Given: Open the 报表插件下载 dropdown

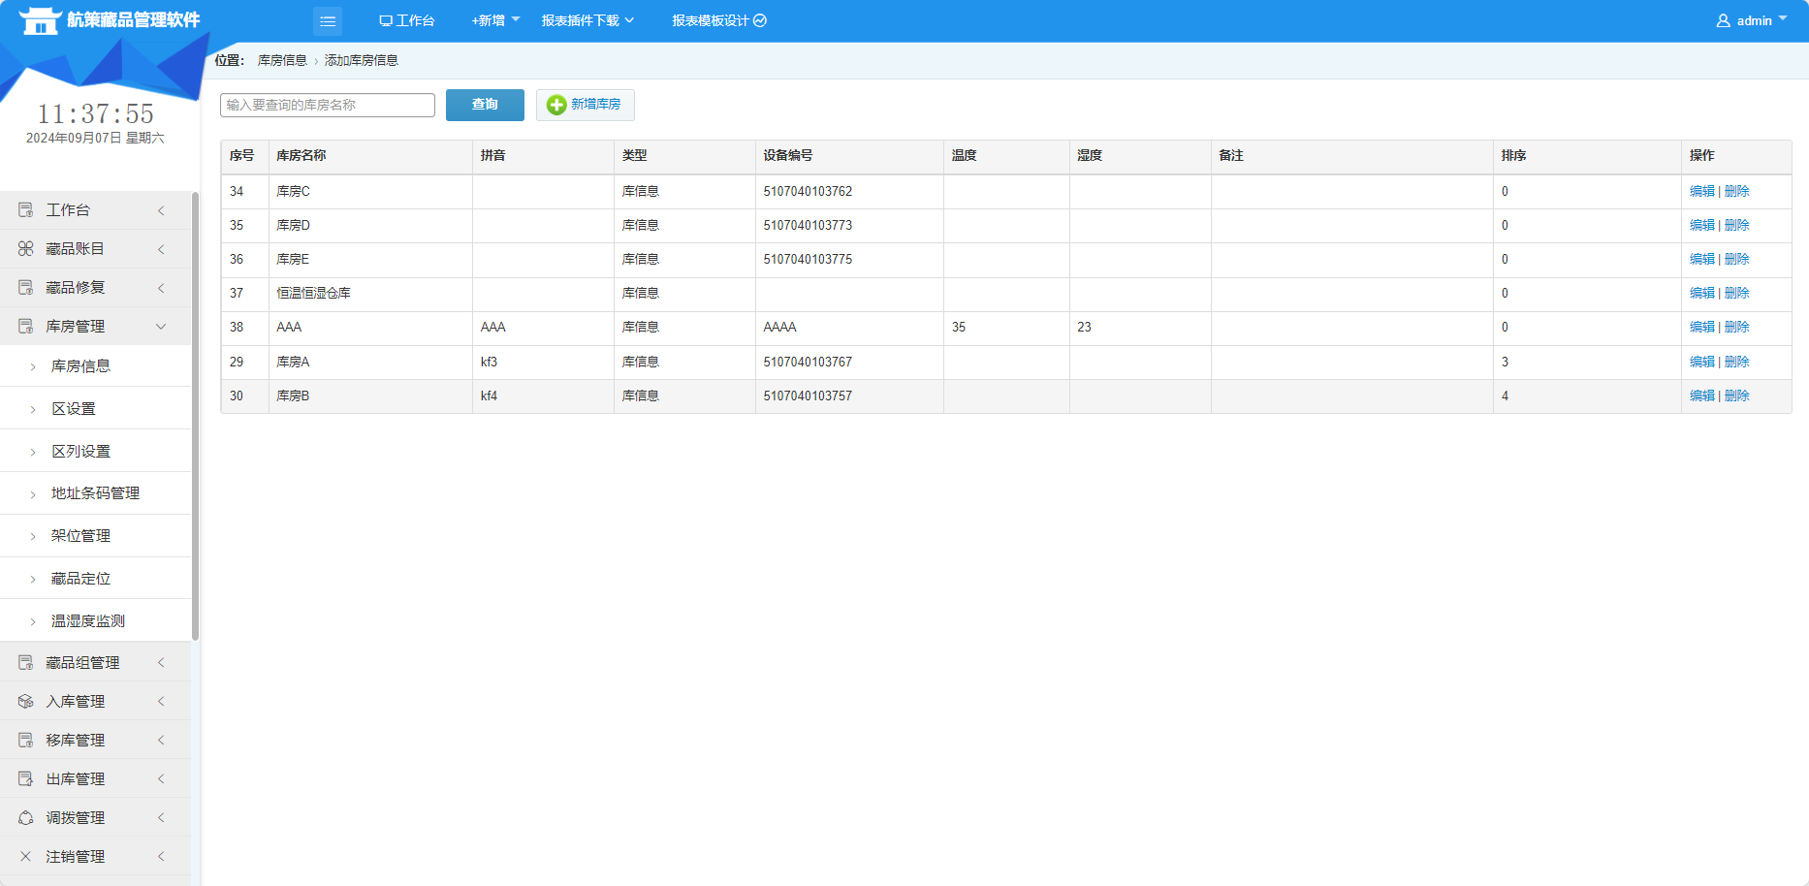Looking at the screenshot, I should (587, 20).
